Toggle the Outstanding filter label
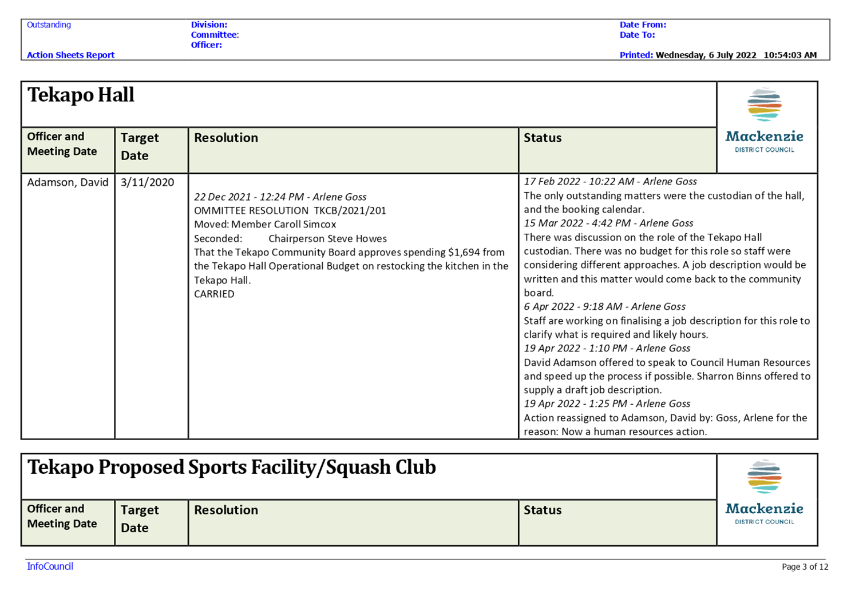The image size is (851, 595). pyautogui.click(x=49, y=25)
